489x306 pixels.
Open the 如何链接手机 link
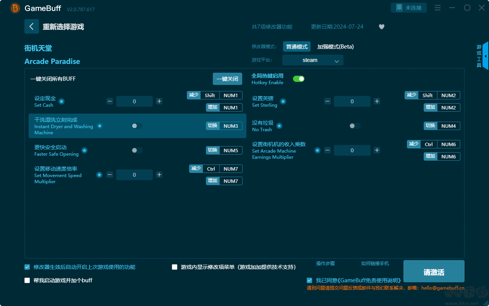(x=375, y=264)
